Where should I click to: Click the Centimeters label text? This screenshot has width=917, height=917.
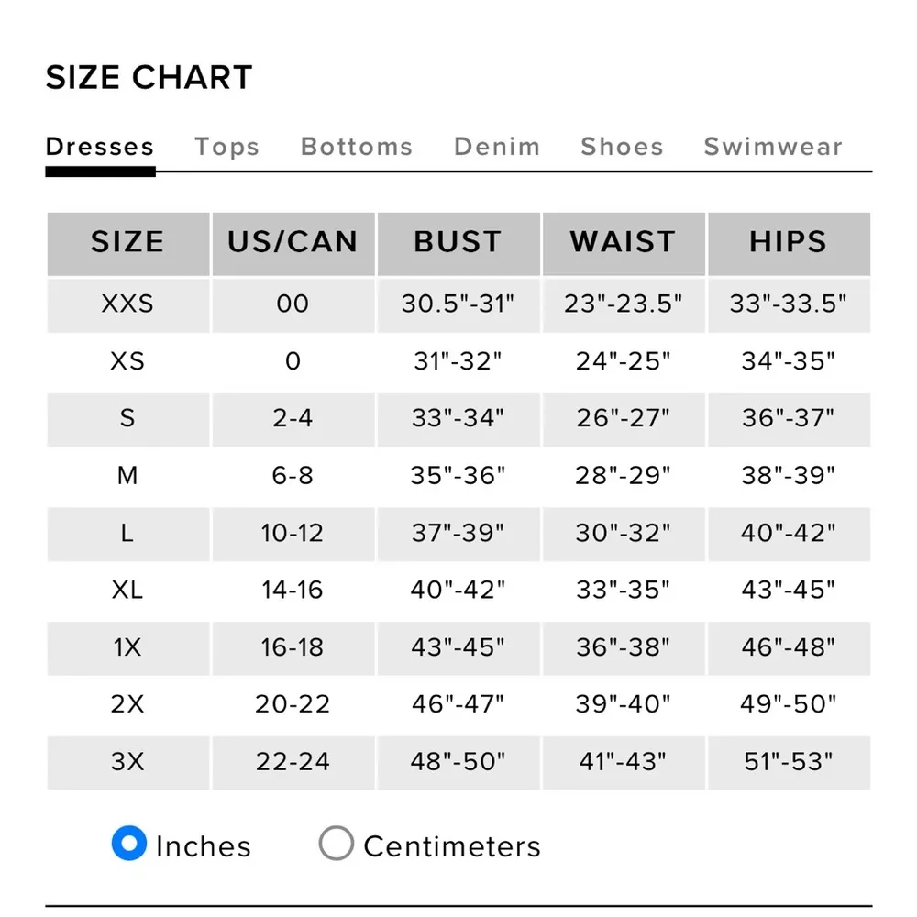(452, 846)
